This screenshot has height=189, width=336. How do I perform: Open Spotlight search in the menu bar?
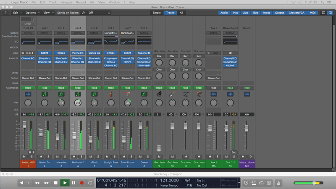pos(322,3)
